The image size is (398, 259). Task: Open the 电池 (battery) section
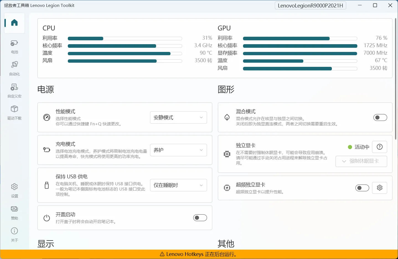point(14,46)
